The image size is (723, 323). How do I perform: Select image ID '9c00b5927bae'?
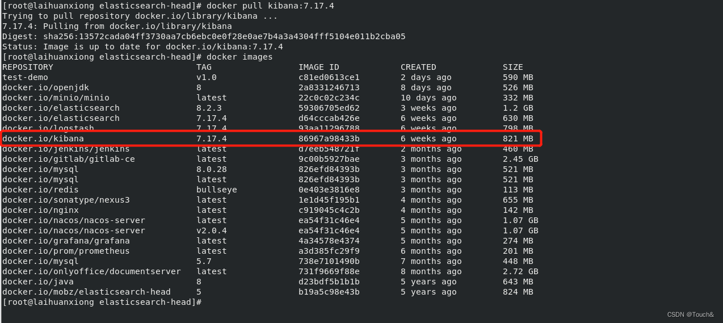click(329, 159)
